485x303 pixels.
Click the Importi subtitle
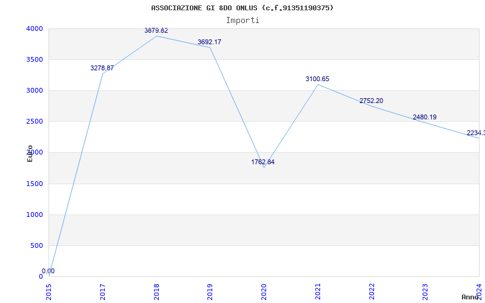click(242, 21)
